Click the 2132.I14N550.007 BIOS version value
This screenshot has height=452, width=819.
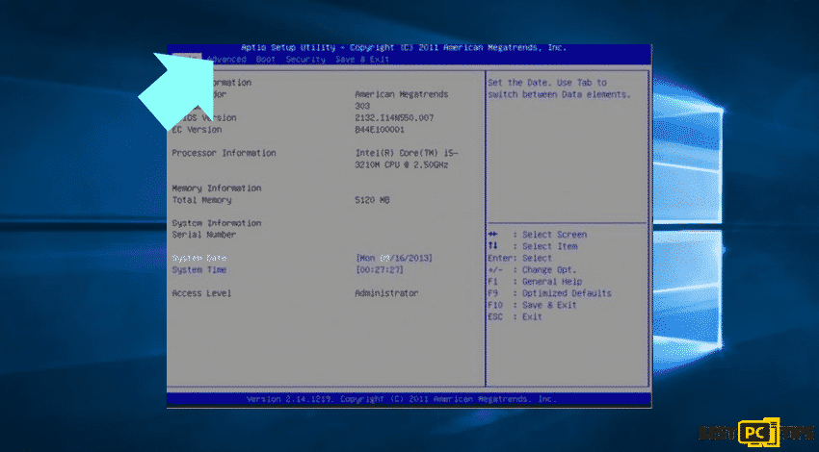point(394,118)
